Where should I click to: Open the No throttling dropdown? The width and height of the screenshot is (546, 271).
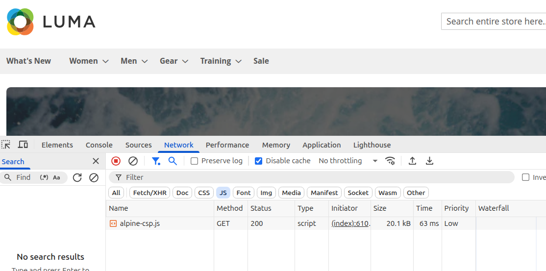[x=348, y=161]
